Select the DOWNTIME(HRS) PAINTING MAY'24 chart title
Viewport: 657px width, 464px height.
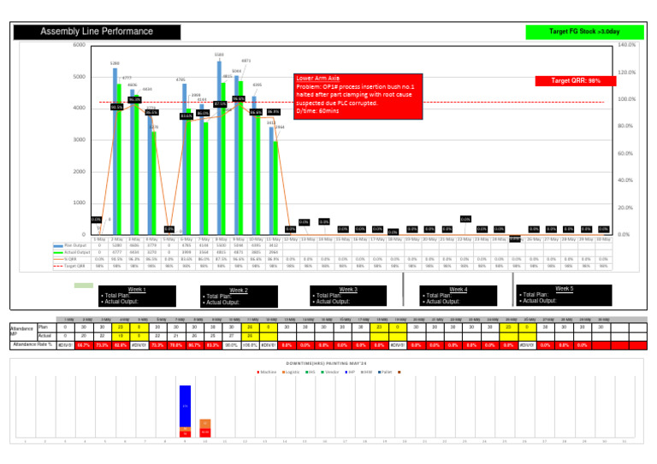point(327,363)
